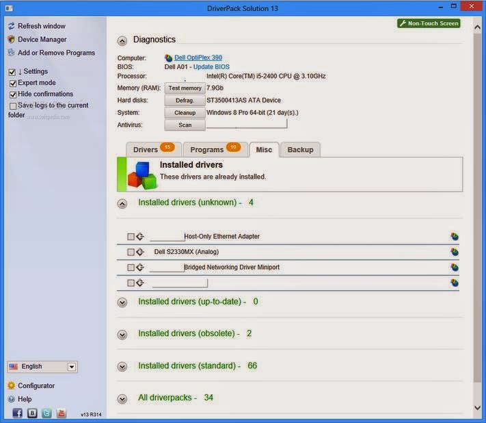The height and width of the screenshot is (423, 486).
Task: Click the Update BIOS link
Action: click(x=211, y=66)
